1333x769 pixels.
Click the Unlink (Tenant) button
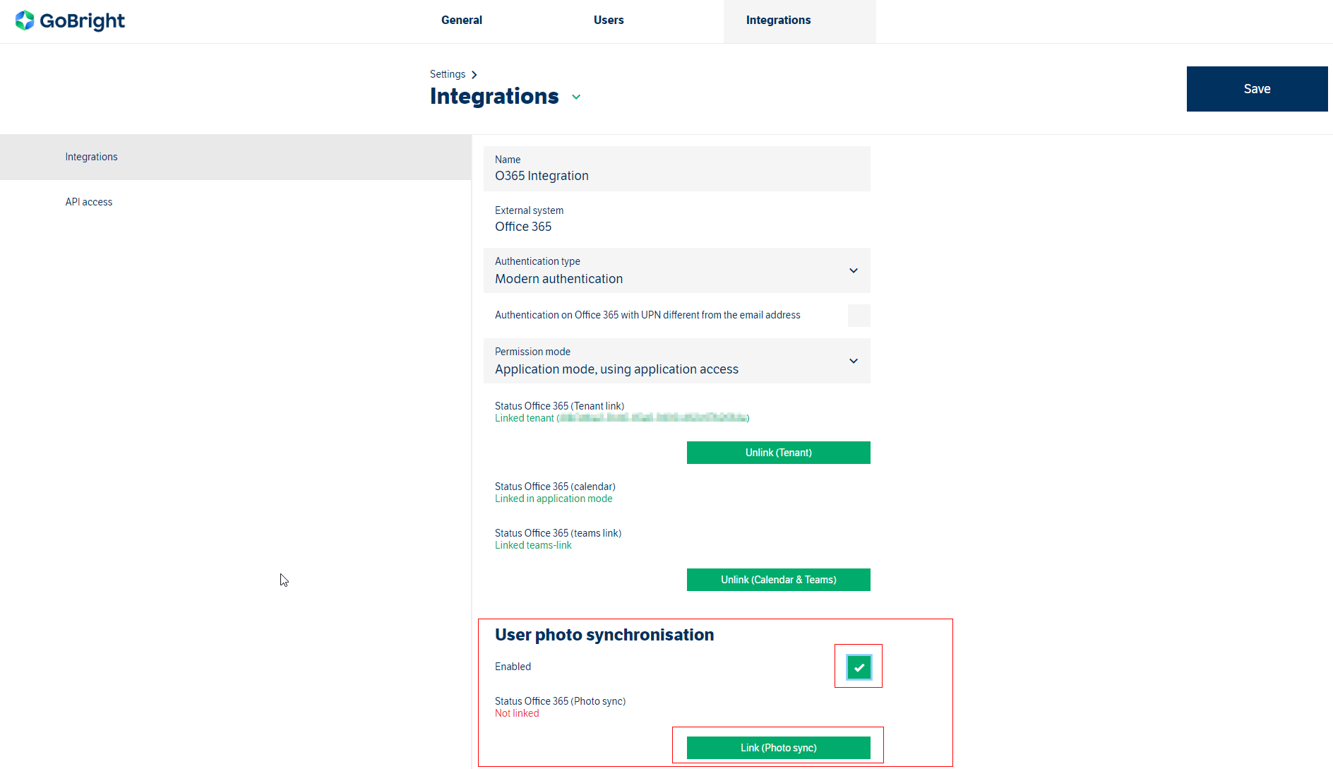click(x=778, y=453)
